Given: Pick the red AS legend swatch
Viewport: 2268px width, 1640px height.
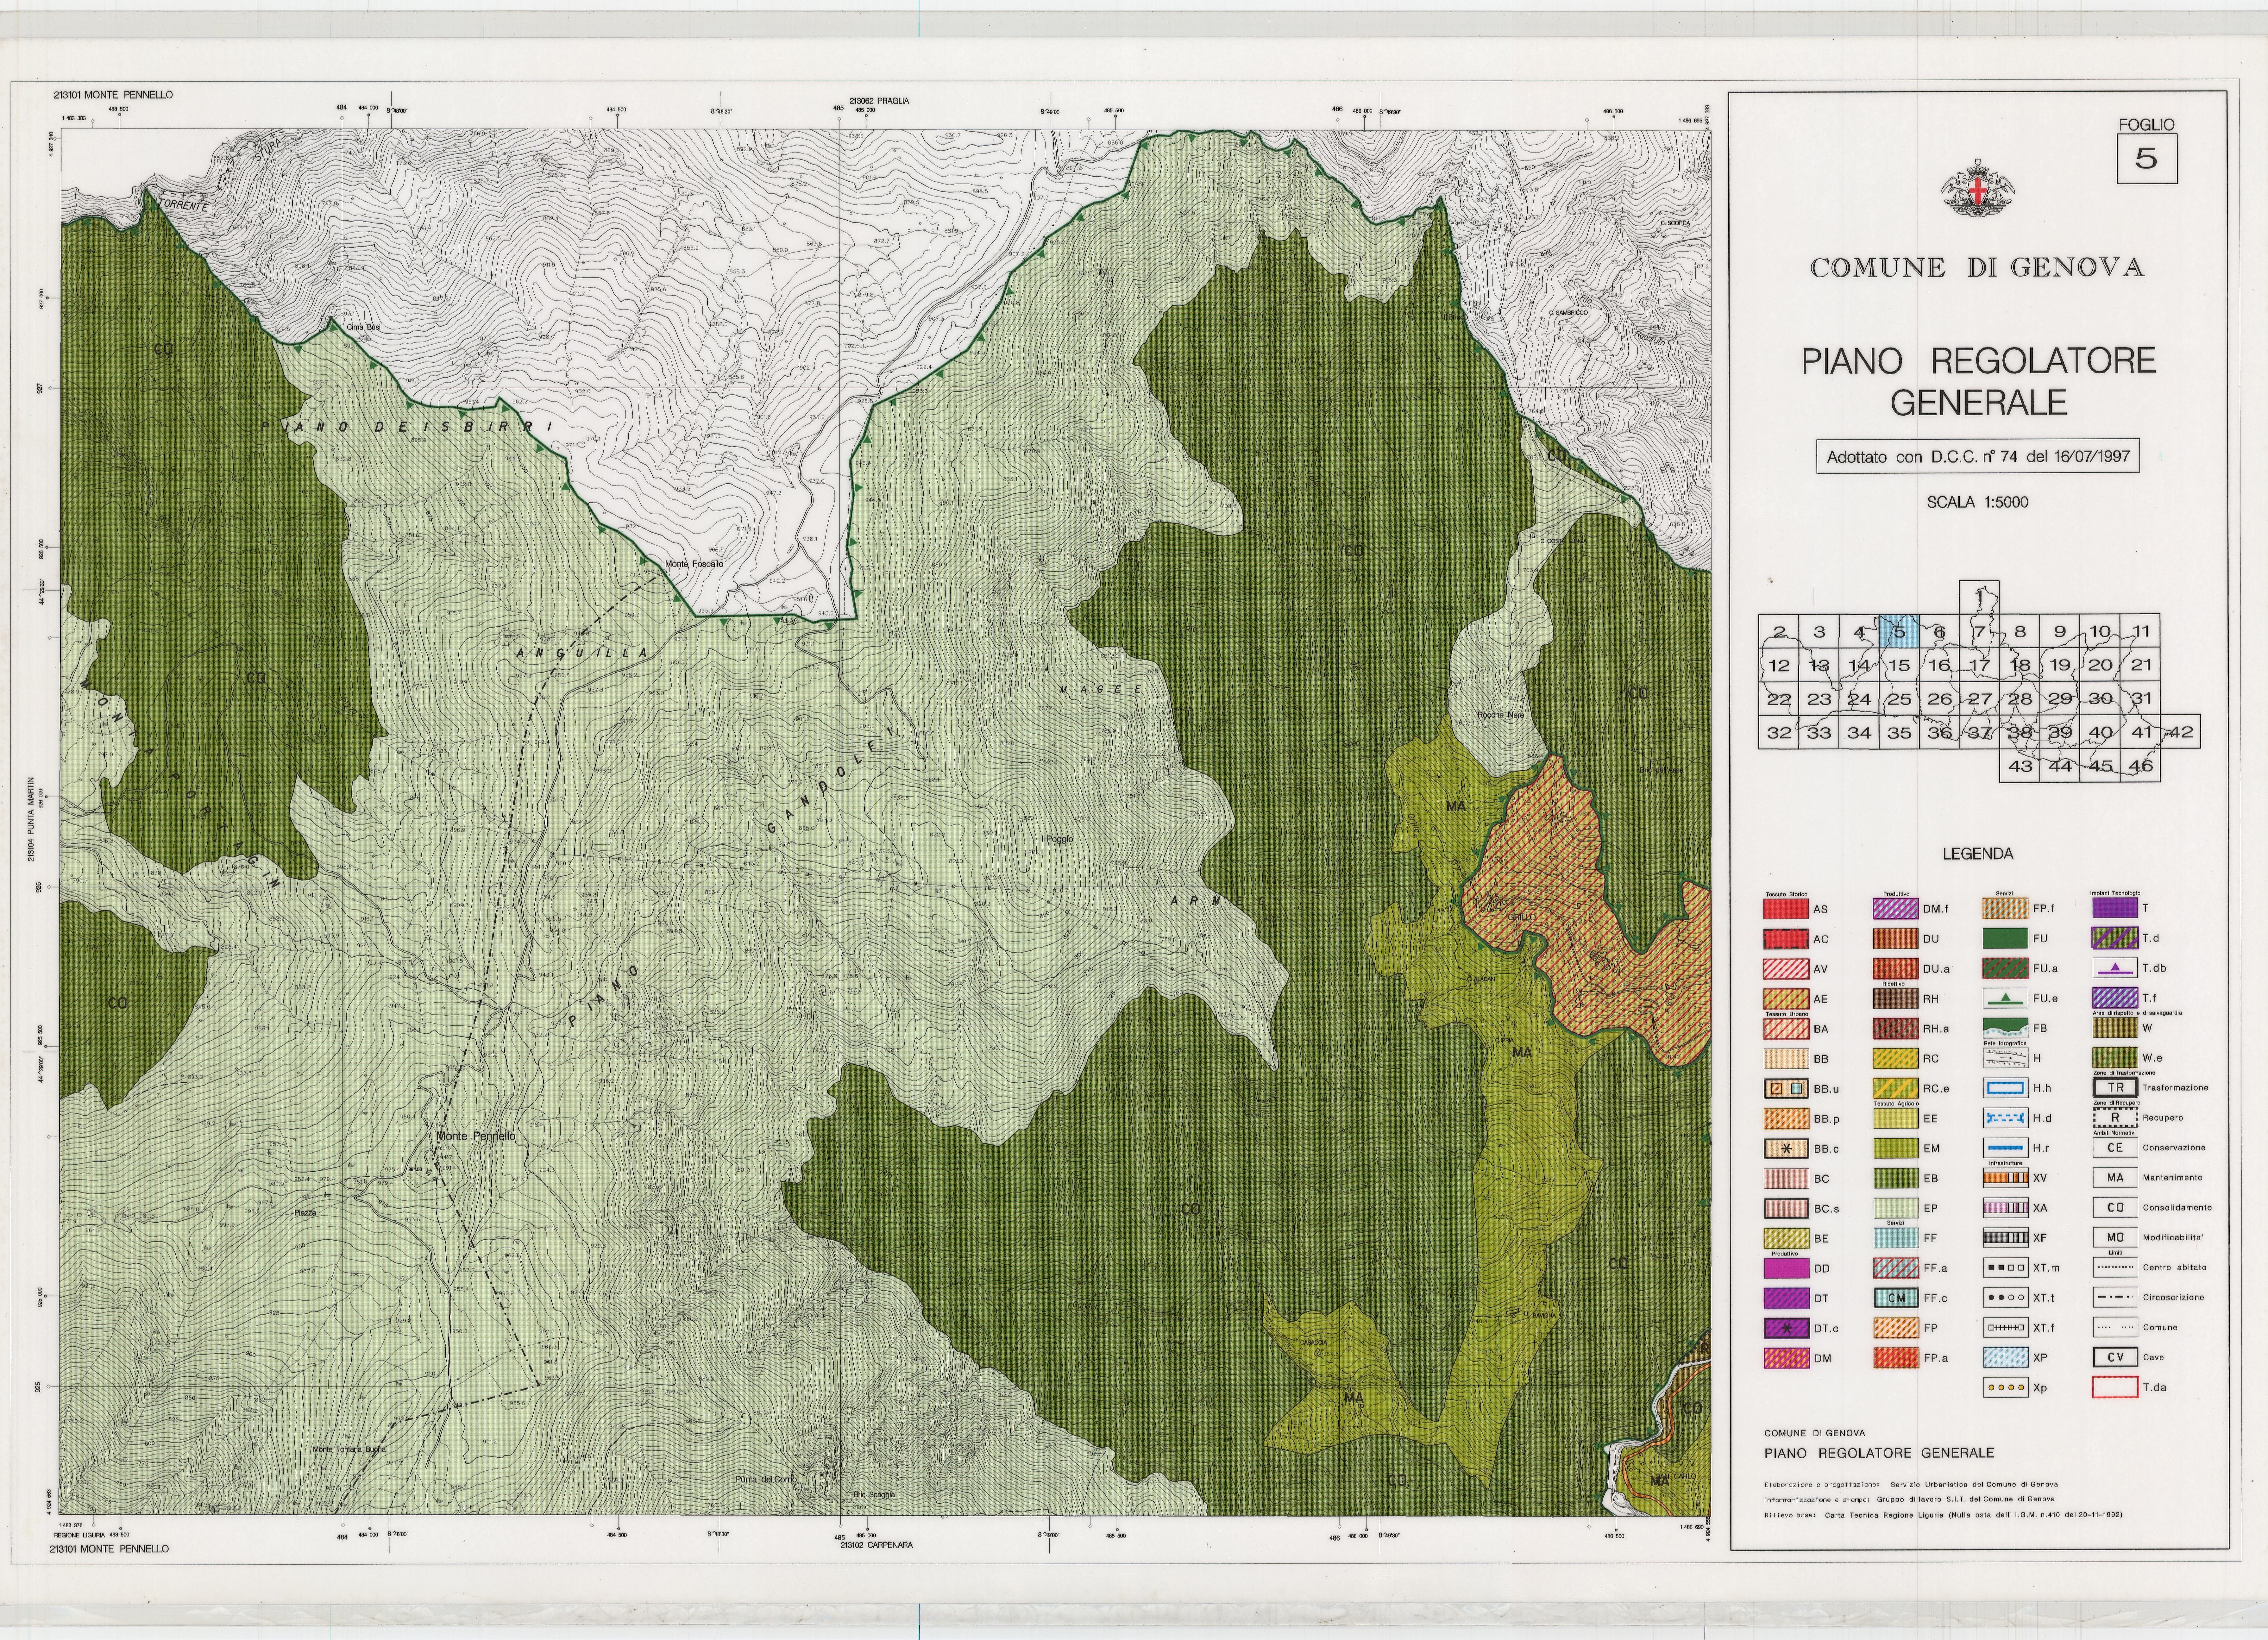Looking at the screenshot, I should pos(1786,909).
